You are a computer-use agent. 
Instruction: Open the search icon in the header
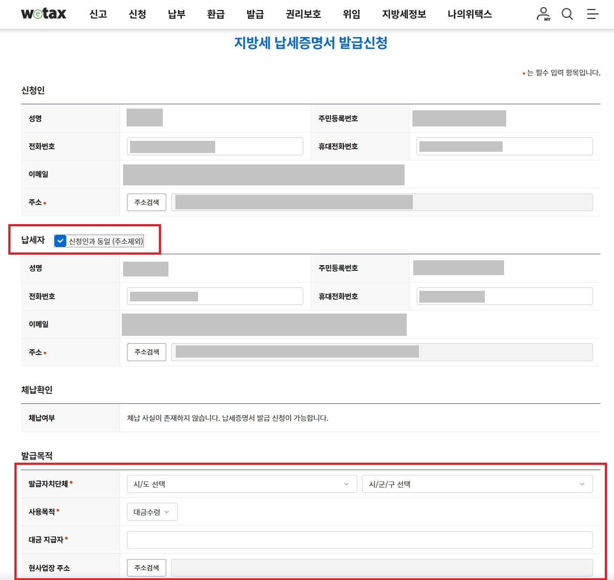click(x=567, y=14)
